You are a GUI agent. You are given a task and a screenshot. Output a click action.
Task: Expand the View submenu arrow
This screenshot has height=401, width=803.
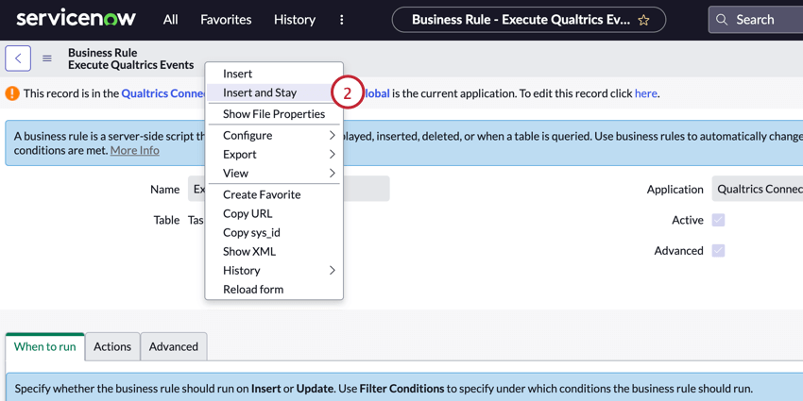(x=332, y=174)
